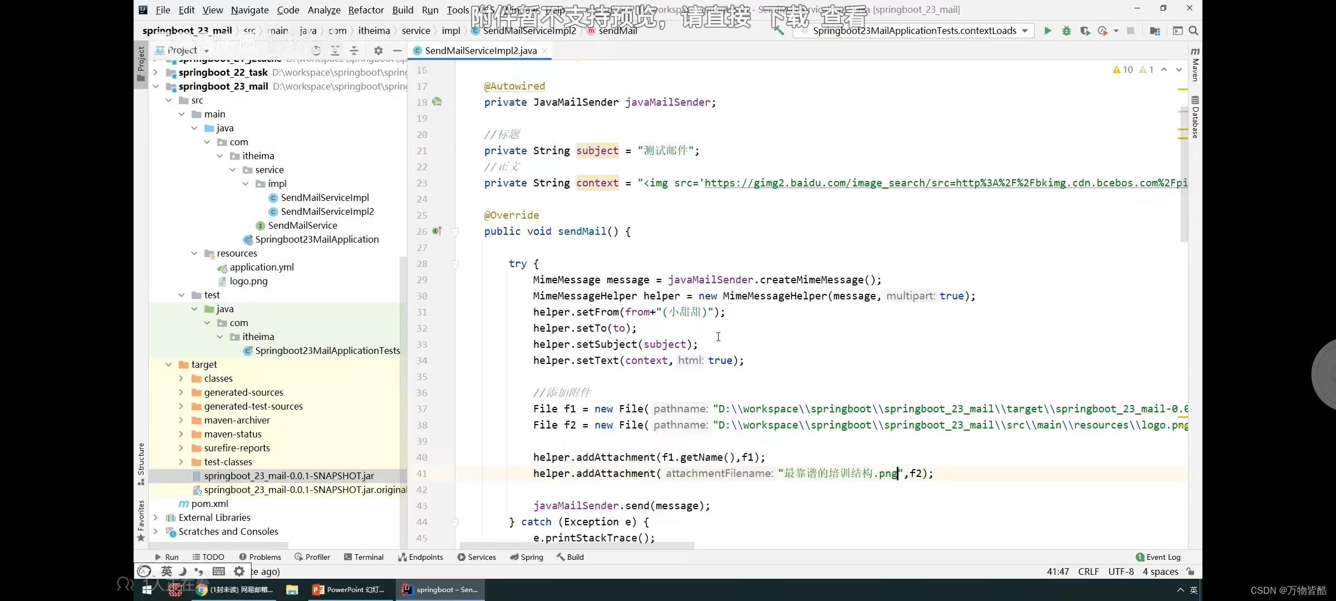
Task: Click the editor horizontal scrollbar
Action: click(577, 545)
